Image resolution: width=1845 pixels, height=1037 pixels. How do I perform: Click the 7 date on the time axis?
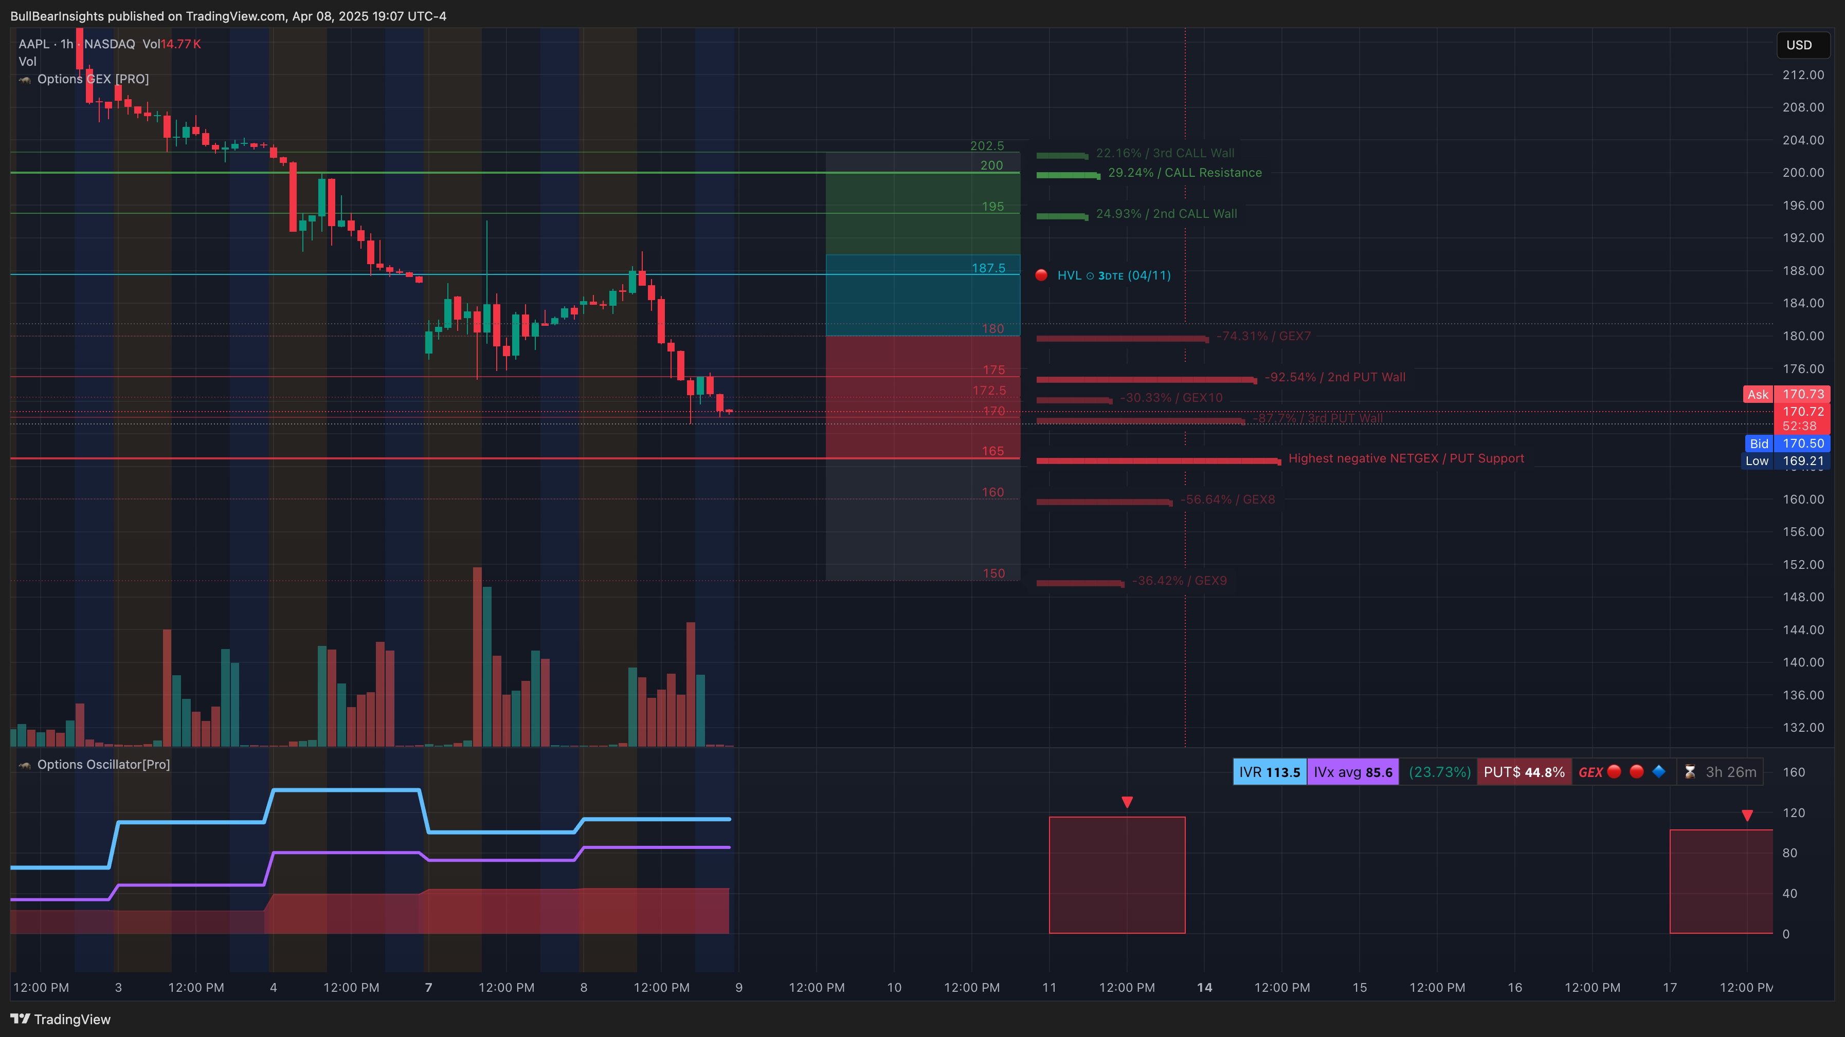pyautogui.click(x=428, y=988)
